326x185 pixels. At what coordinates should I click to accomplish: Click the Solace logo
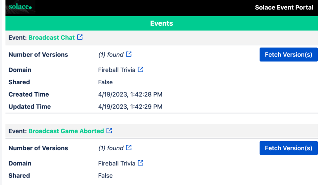(20, 7)
